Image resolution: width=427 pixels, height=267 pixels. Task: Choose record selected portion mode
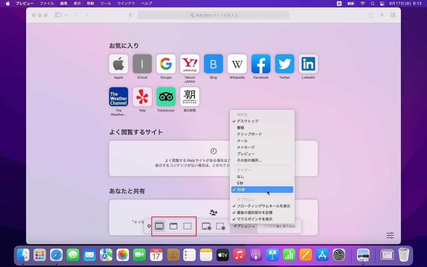pyautogui.click(x=221, y=226)
